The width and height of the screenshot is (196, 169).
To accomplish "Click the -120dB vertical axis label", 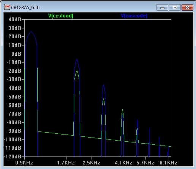I will point(13,156).
